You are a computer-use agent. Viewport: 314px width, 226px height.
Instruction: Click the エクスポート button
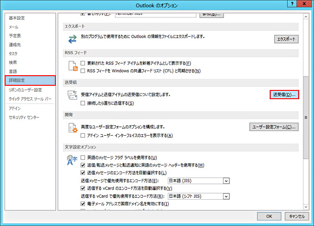click(286, 39)
